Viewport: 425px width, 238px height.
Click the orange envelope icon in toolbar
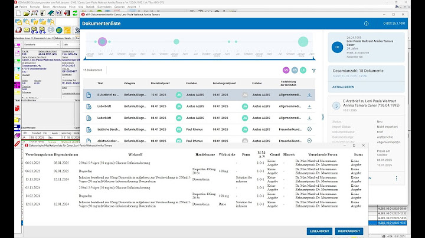click(x=67, y=30)
